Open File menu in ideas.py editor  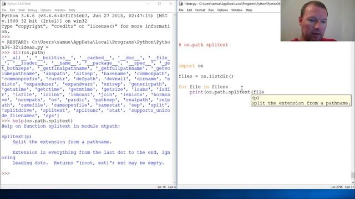(x=181, y=10)
